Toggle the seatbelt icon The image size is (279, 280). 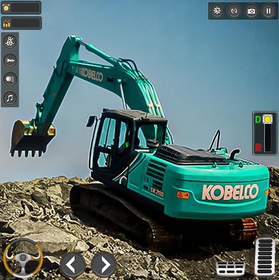coord(10,42)
